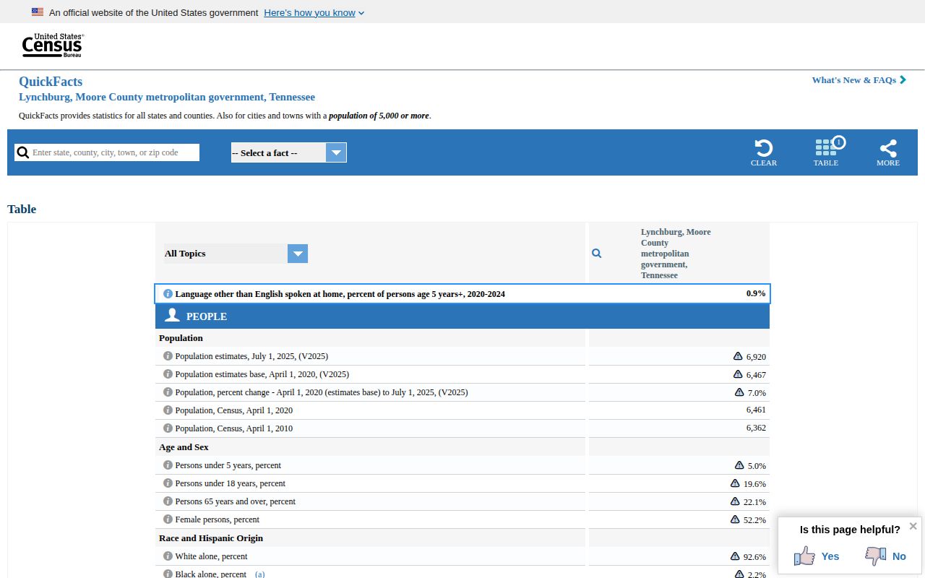Open info icon for Persons under 18 years
This screenshot has height=578, width=925.
click(168, 483)
